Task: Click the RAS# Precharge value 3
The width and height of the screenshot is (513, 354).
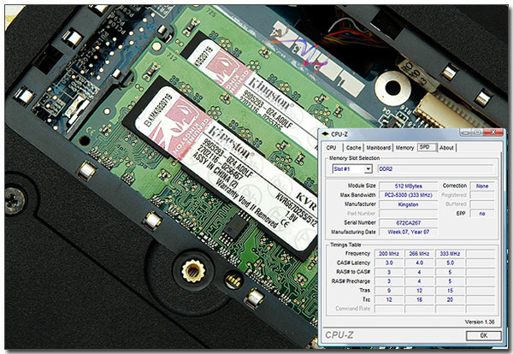Action: [x=389, y=281]
